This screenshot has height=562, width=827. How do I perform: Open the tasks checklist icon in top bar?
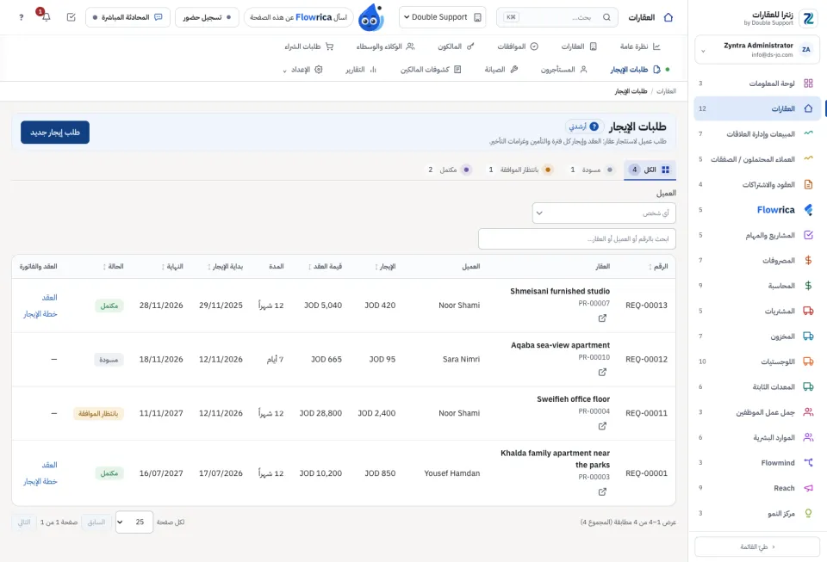pyautogui.click(x=72, y=17)
